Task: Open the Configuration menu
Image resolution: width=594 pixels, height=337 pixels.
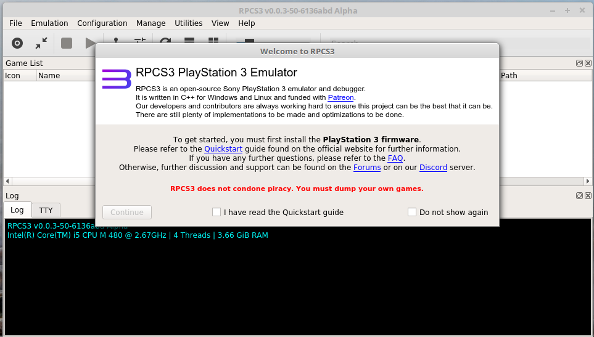Action: [102, 23]
